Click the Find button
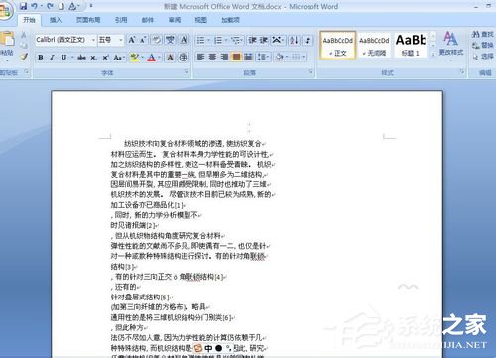The image size is (496, 358). (482, 34)
